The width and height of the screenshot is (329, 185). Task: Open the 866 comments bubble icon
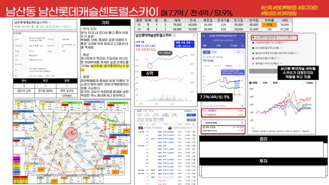coord(231,45)
